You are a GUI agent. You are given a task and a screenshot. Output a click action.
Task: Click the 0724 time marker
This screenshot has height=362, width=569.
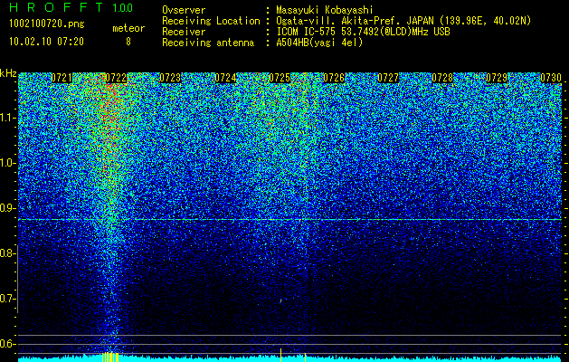click(x=226, y=78)
